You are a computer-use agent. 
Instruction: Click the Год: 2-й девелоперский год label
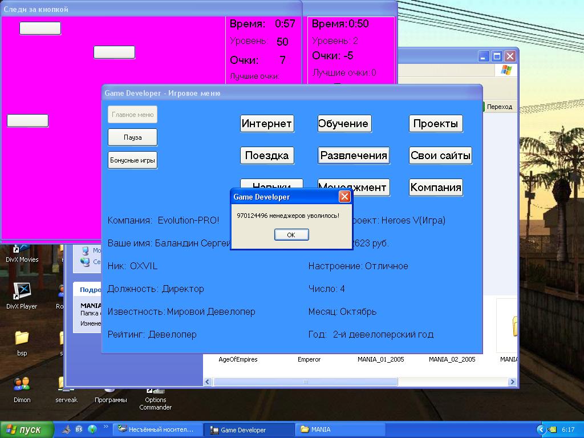pos(371,334)
